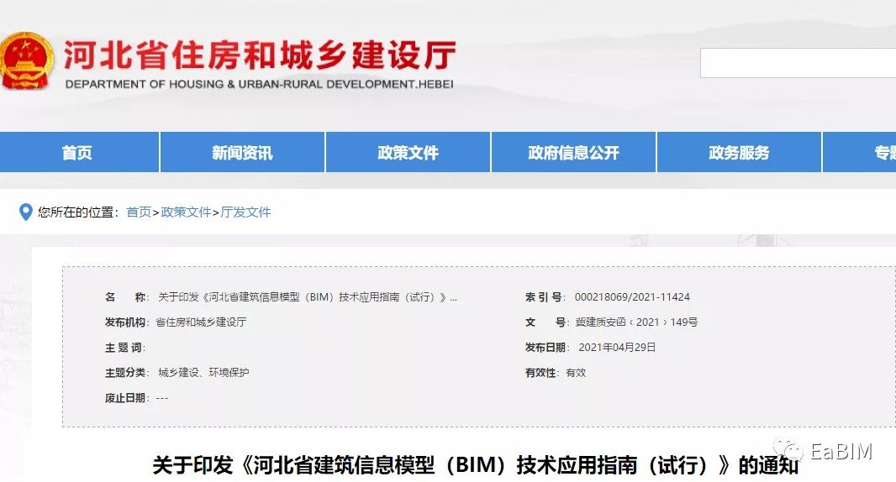Click the 您所在的位置 label
This screenshot has height=482, width=896.
(78, 212)
